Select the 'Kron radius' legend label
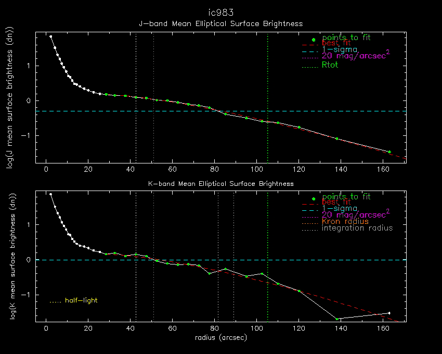This screenshot has width=442, height=354. 345,222
